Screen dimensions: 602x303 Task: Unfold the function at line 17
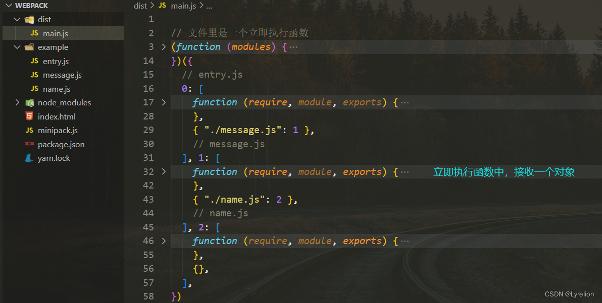pyautogui.click(x=164, y=102)
